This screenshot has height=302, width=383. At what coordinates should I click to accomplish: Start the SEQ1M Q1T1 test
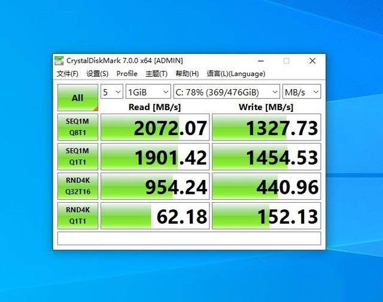coord(78,157)
